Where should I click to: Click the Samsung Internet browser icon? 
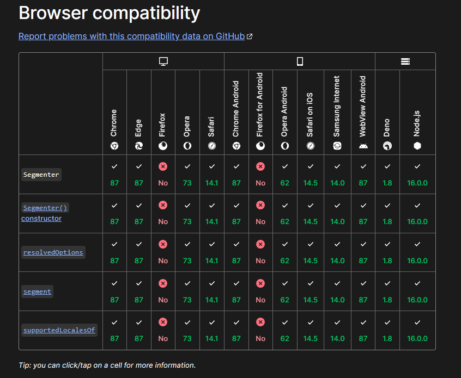(x=337, y=145)
